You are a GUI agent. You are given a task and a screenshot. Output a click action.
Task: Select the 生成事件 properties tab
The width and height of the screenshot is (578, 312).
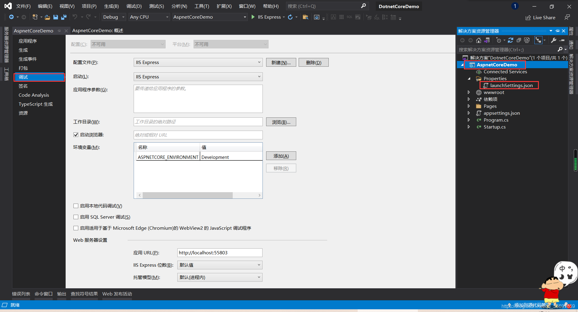(x=28, y=59)
